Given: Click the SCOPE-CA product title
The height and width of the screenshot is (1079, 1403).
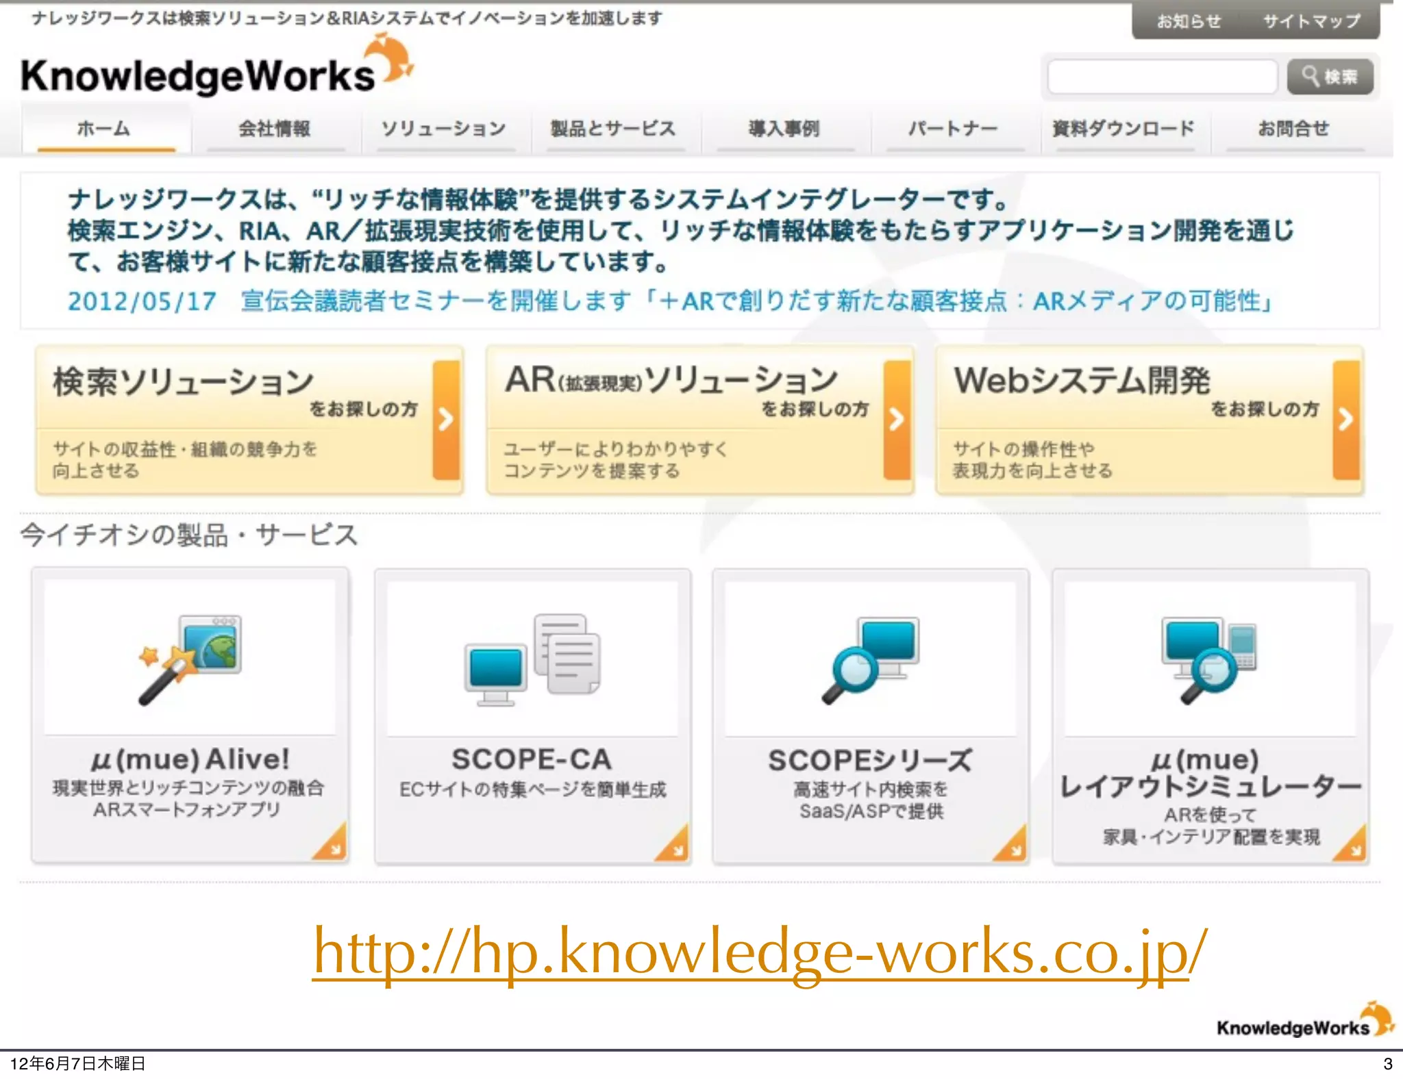Looking at the screenshot, I should point(532,759).
